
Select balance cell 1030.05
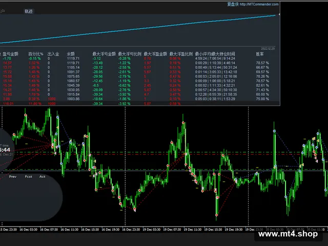(x=73, y=90)
